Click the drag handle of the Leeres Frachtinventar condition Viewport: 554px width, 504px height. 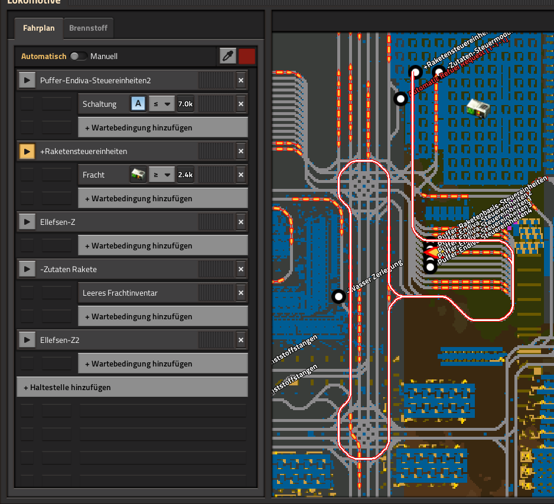pyautogui.click(x=216, y=293)
